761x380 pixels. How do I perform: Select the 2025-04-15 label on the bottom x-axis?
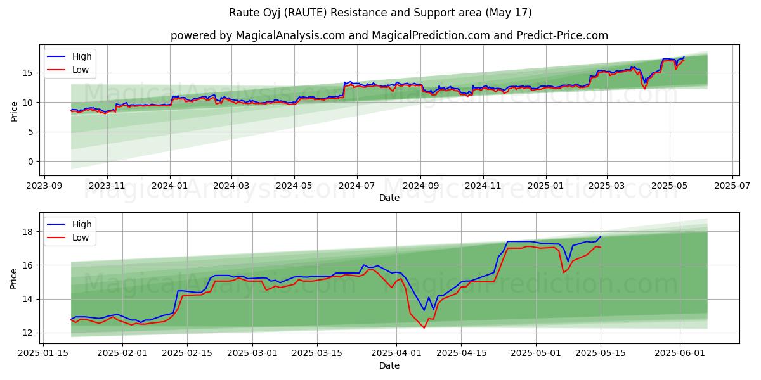point(461,354)
